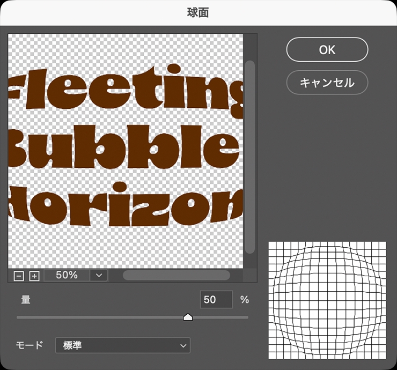This screenshot has width=397, height=370.
Task: Click the 量 slider track right of handle
Action: click(x=220, y=317)
